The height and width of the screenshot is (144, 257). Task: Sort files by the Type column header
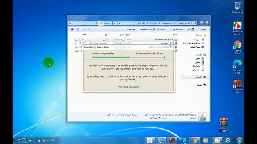[107, 34]
